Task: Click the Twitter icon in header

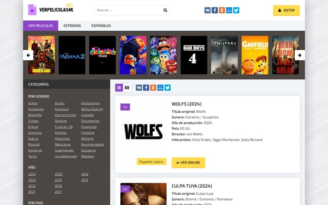Action: click(236, 10)
